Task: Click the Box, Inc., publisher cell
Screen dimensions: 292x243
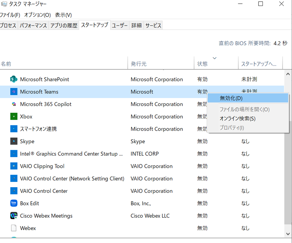Action: [x=141, y=203]
